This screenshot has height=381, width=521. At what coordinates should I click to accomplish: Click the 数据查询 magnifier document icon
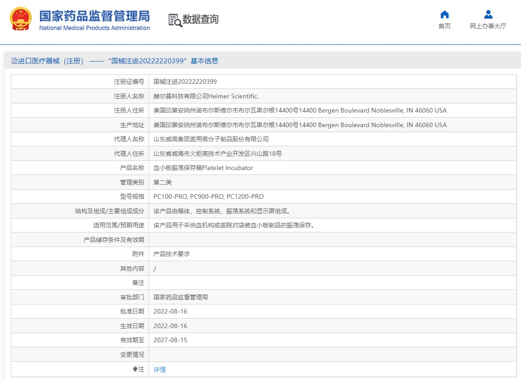coord(175,20)
